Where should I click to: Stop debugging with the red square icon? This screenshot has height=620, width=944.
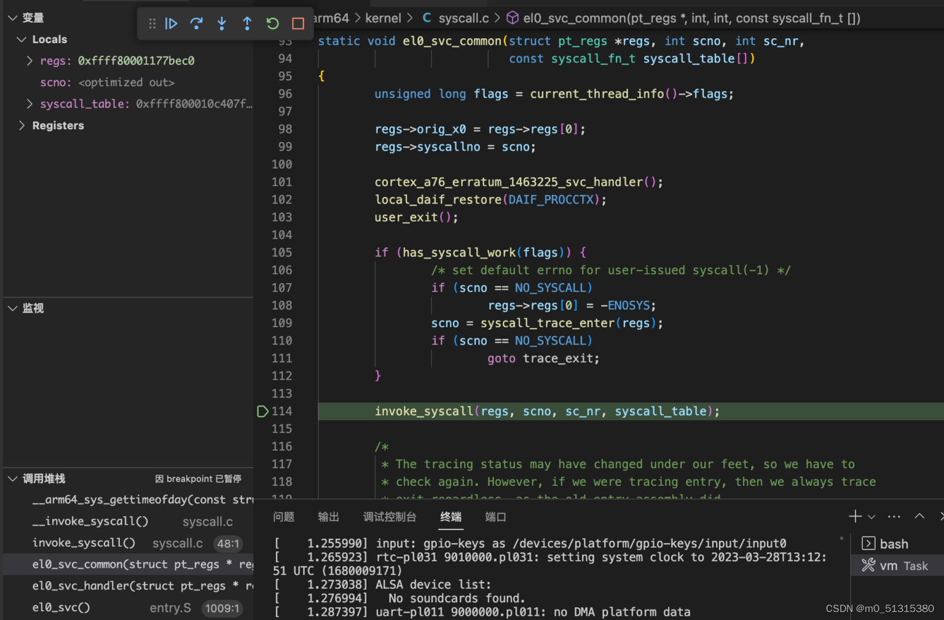(297, 23)
